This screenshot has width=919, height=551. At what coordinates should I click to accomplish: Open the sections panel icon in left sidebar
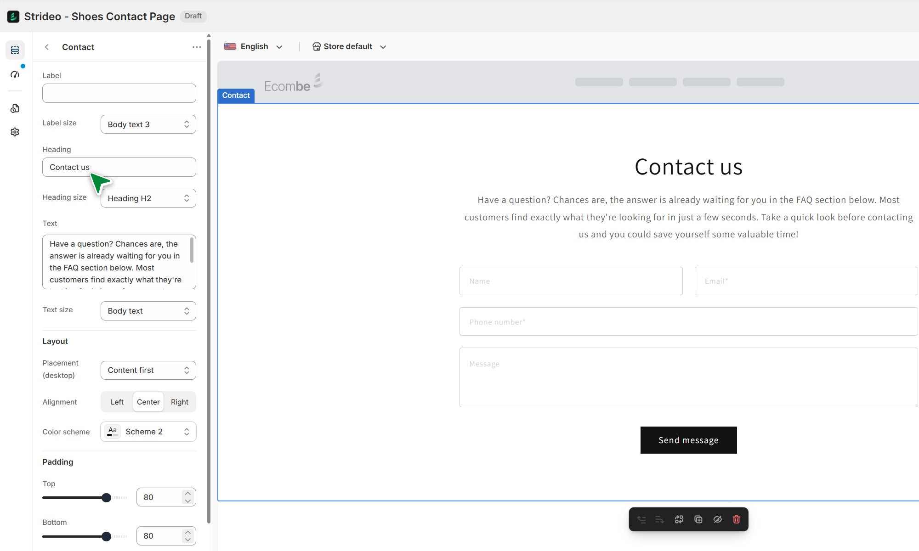(x=15, y=50)
